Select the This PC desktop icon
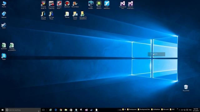 pos(4,4)
